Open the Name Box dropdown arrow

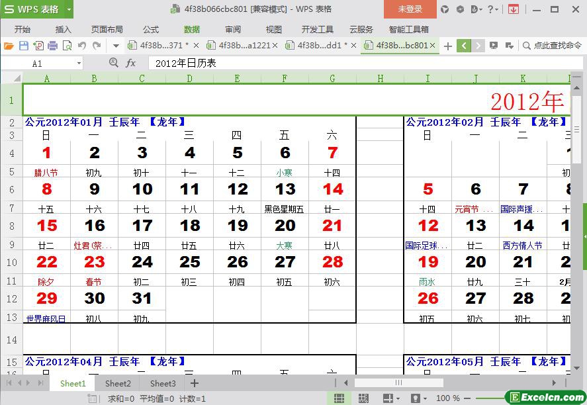79,64
